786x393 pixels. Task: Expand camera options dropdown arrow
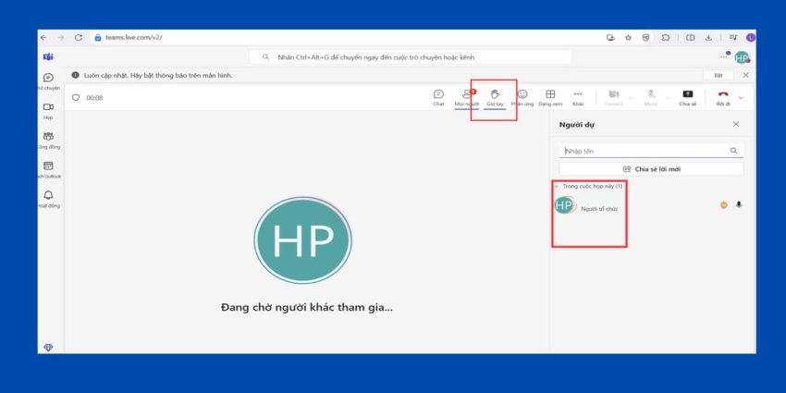coord(631,97)
